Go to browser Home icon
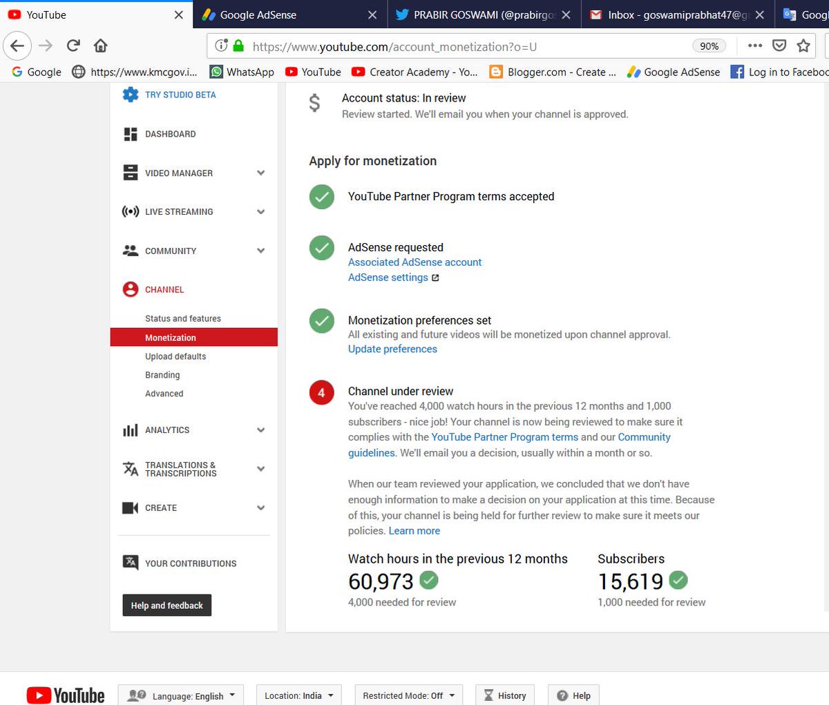Image resolution: width=829 pixels, height=705 pixels. (x=101, y=46)
